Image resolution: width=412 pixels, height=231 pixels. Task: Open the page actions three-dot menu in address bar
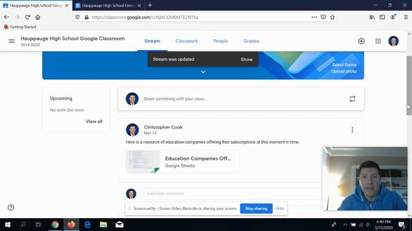pos(314,17)
